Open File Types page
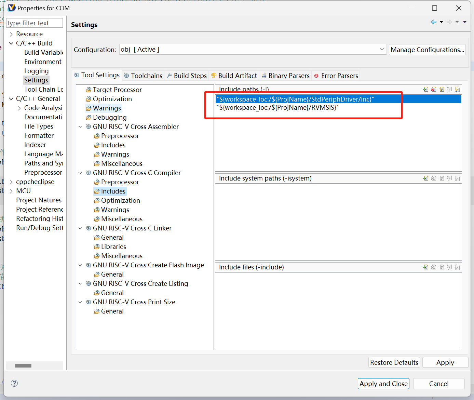The image size is (474, 400). pos(39,126)
